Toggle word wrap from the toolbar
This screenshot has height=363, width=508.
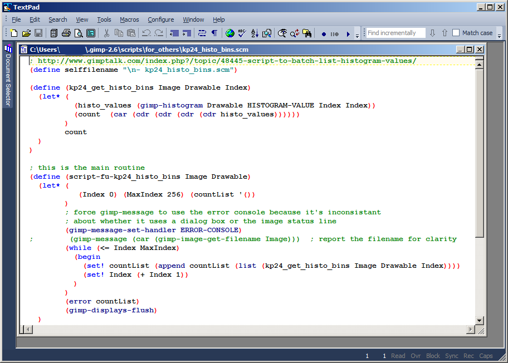[202, 33]
